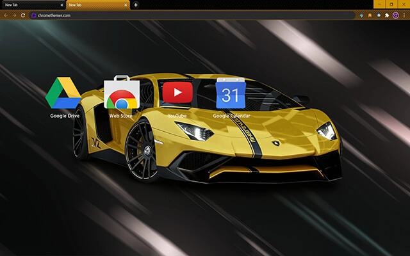Go back with the back arrow
410x256 pixels.
6,15
